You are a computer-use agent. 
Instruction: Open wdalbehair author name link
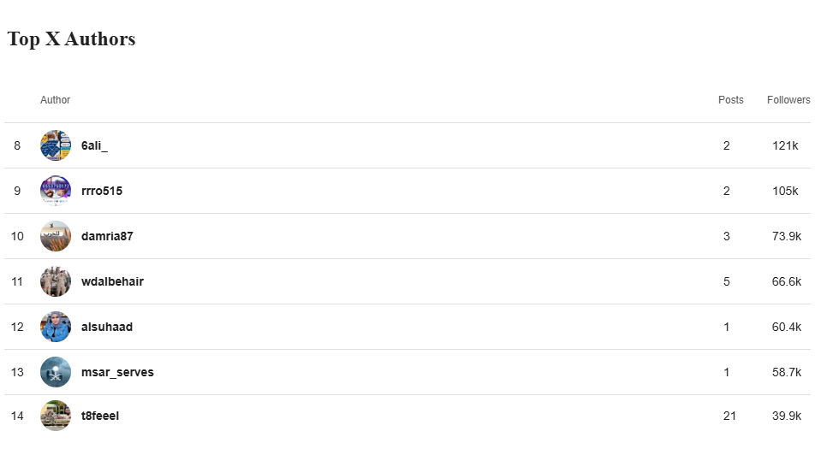point(112,281)
